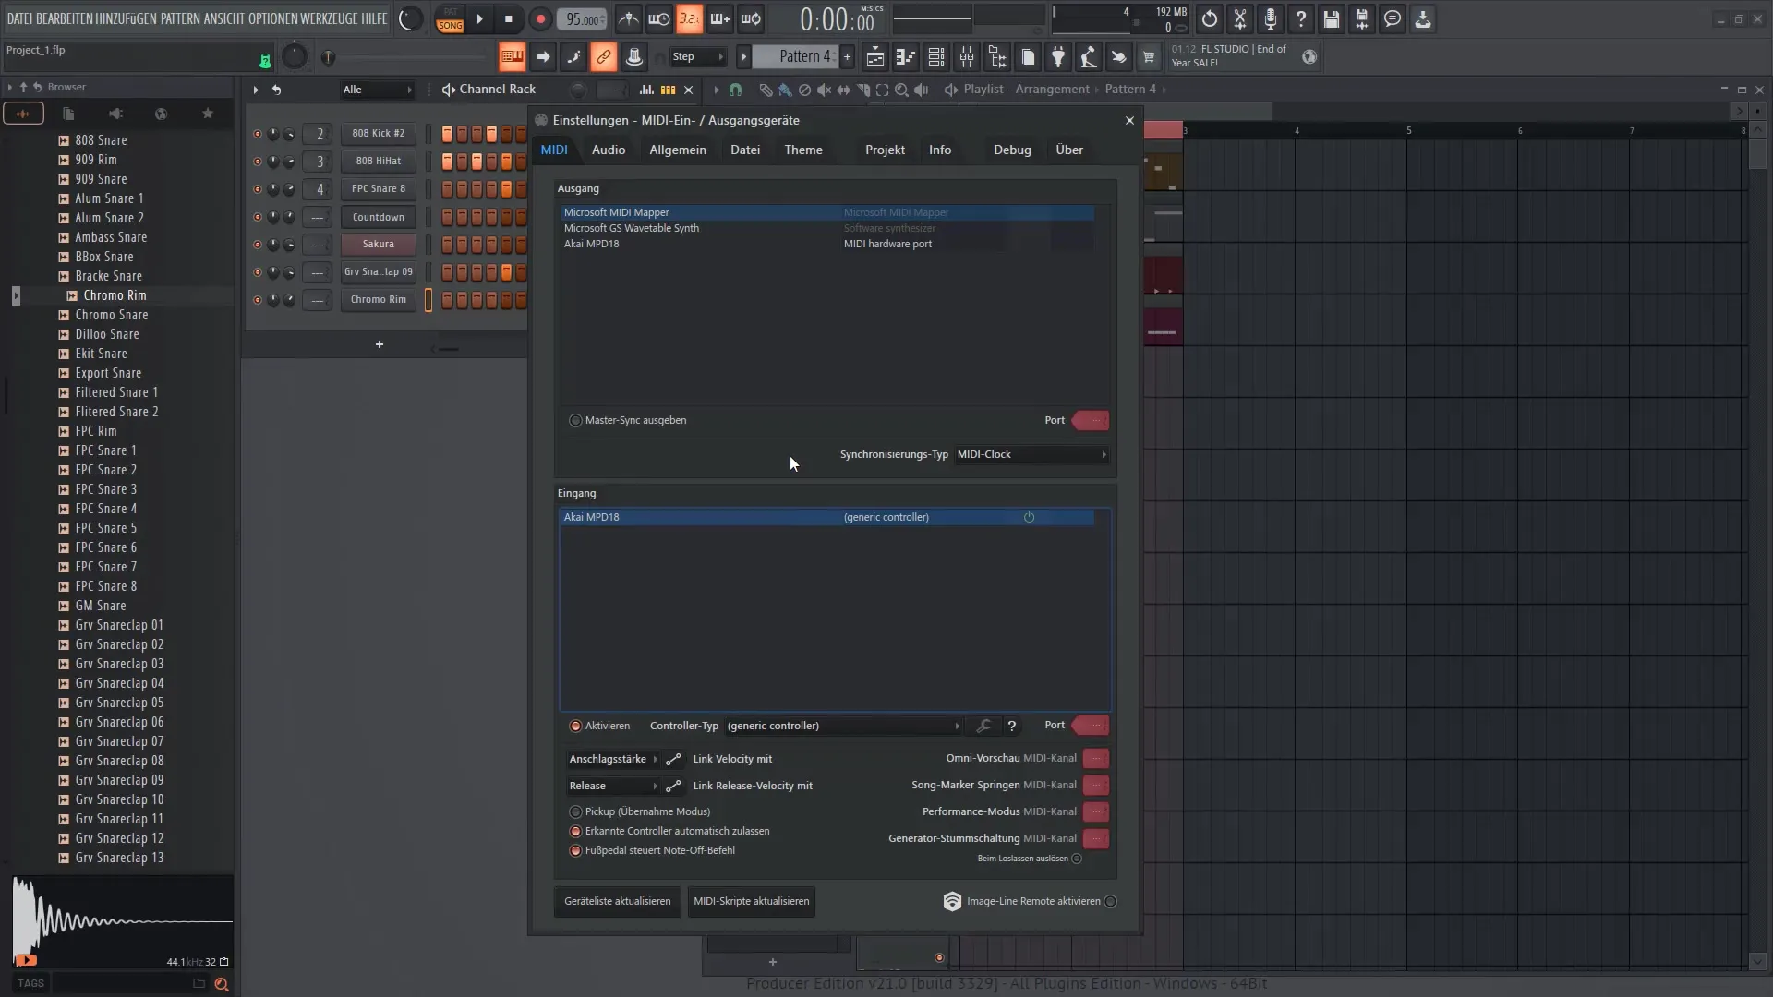
Task: Toggle the Channel Rack graph editor icon
Action: pos(646,90)
